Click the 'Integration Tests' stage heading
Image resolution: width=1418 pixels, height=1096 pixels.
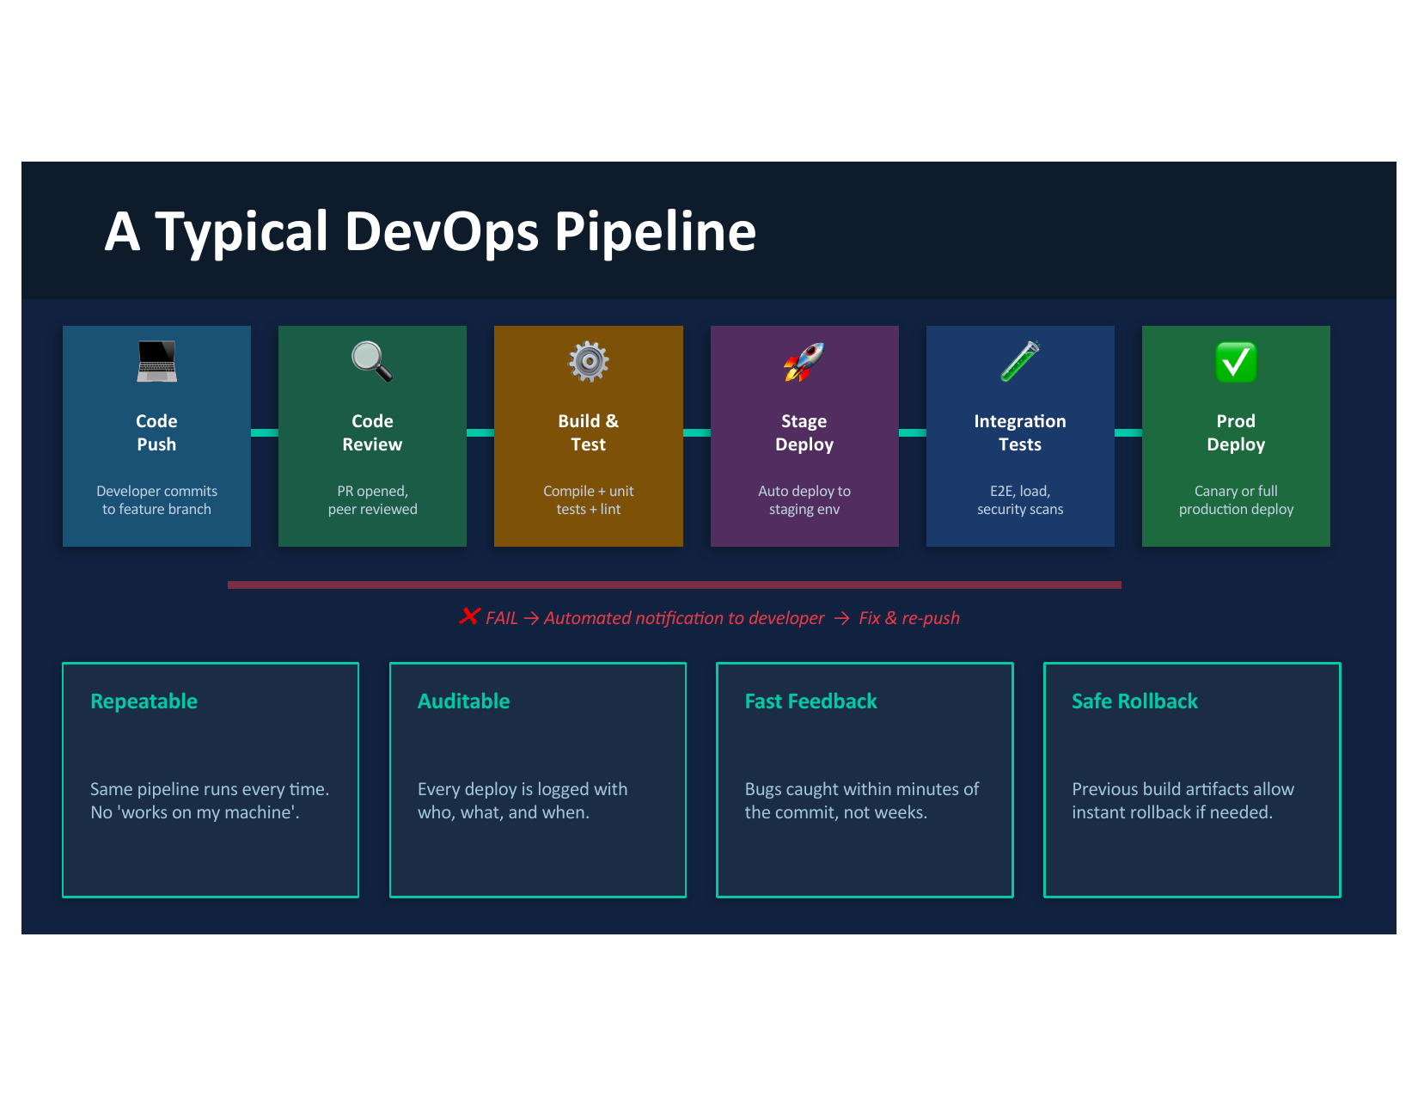coord(1020,432)
